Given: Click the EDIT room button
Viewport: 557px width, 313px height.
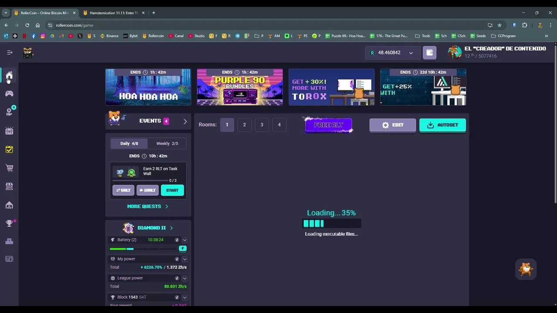Looking at the screenshot, I should coord(393,125).
